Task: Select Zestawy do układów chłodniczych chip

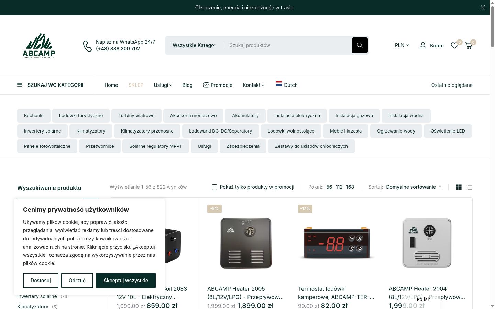Action: tap(311, 146)
